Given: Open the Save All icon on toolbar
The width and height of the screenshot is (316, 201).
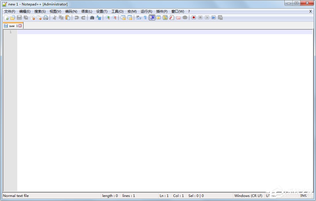Looking at the screenshot, I should click(x=26, y=18).
